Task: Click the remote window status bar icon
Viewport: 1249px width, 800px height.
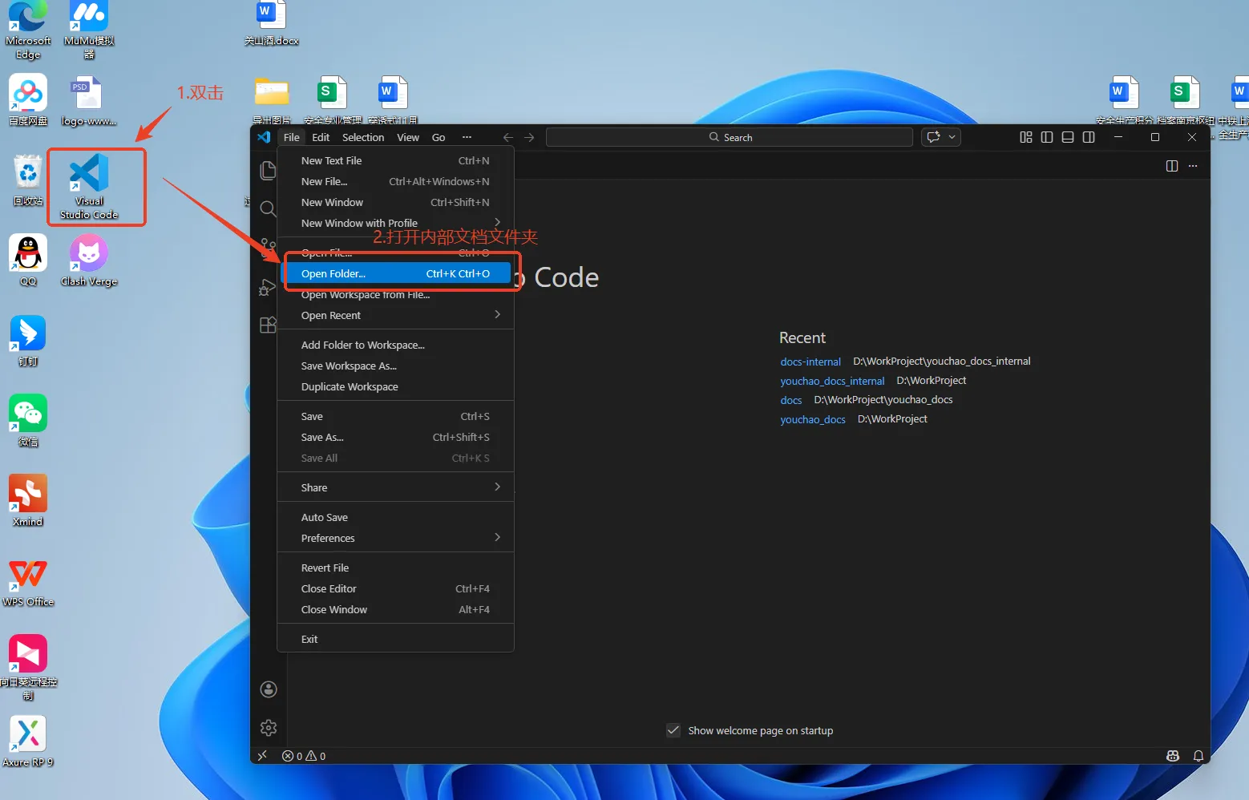Action: (262, 755)
